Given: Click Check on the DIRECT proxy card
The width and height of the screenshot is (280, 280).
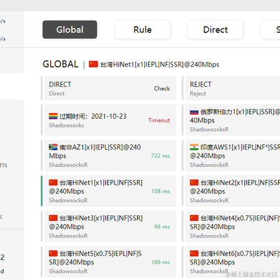Looking at the screenshot, I should (162, 88).
